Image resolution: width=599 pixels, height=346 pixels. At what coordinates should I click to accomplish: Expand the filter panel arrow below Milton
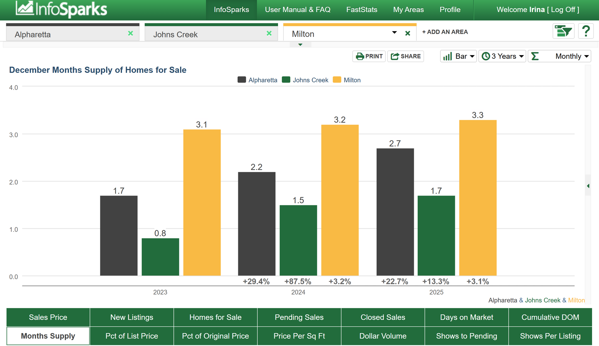tap(300, 45)
